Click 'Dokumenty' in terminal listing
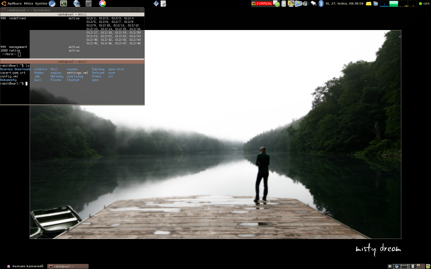This screenshot has height=269, width=431. coord(9,80)
